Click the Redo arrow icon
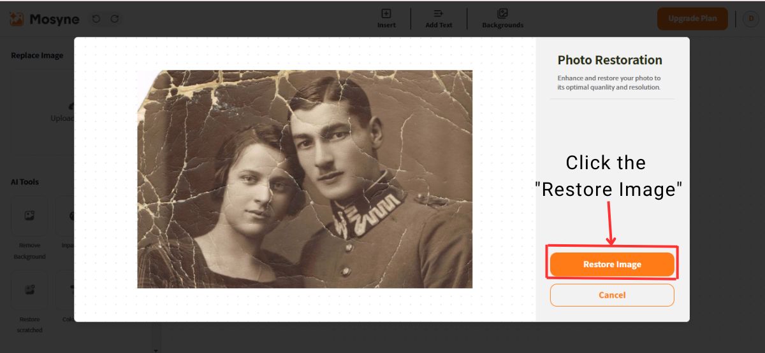Screen dimensions: 765x353 pyautogui.click(x=115, y=19)
